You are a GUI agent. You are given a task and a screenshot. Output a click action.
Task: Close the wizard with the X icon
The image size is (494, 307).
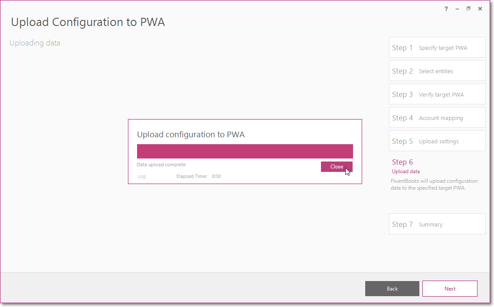tap(480, 9)
